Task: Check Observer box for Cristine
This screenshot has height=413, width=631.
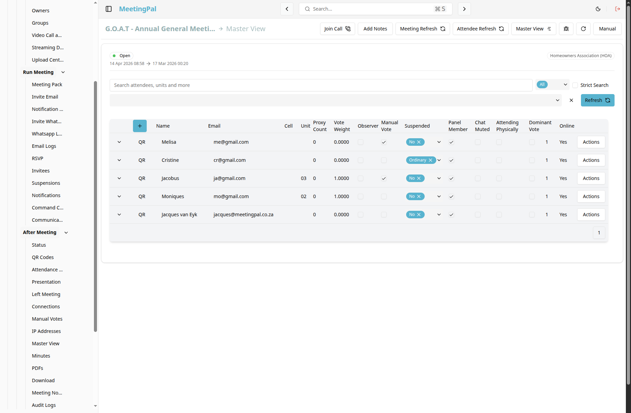Action: click(361, 160)
